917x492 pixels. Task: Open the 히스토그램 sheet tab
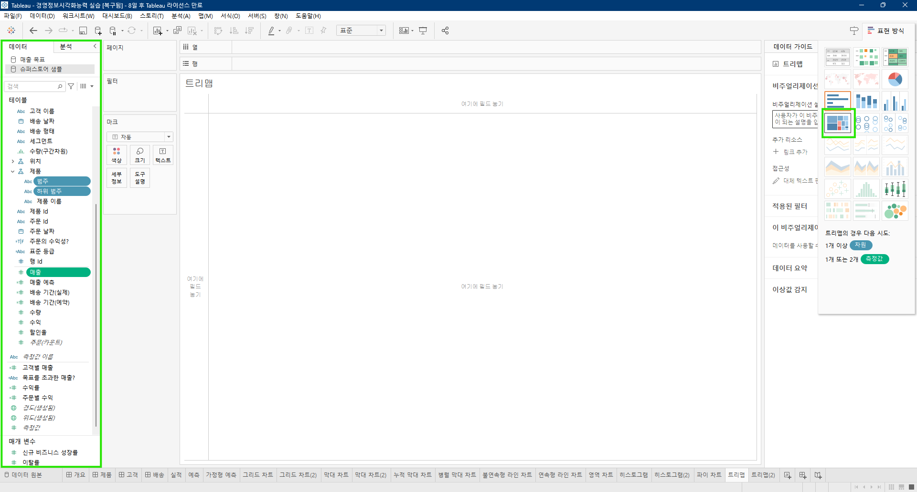(634, 475)
